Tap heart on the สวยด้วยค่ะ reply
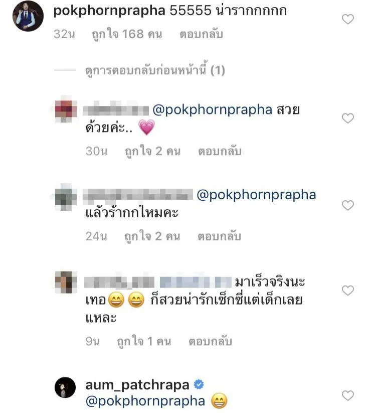The width and height of the screenshot is (376, 413). click(x=347, y=118)
